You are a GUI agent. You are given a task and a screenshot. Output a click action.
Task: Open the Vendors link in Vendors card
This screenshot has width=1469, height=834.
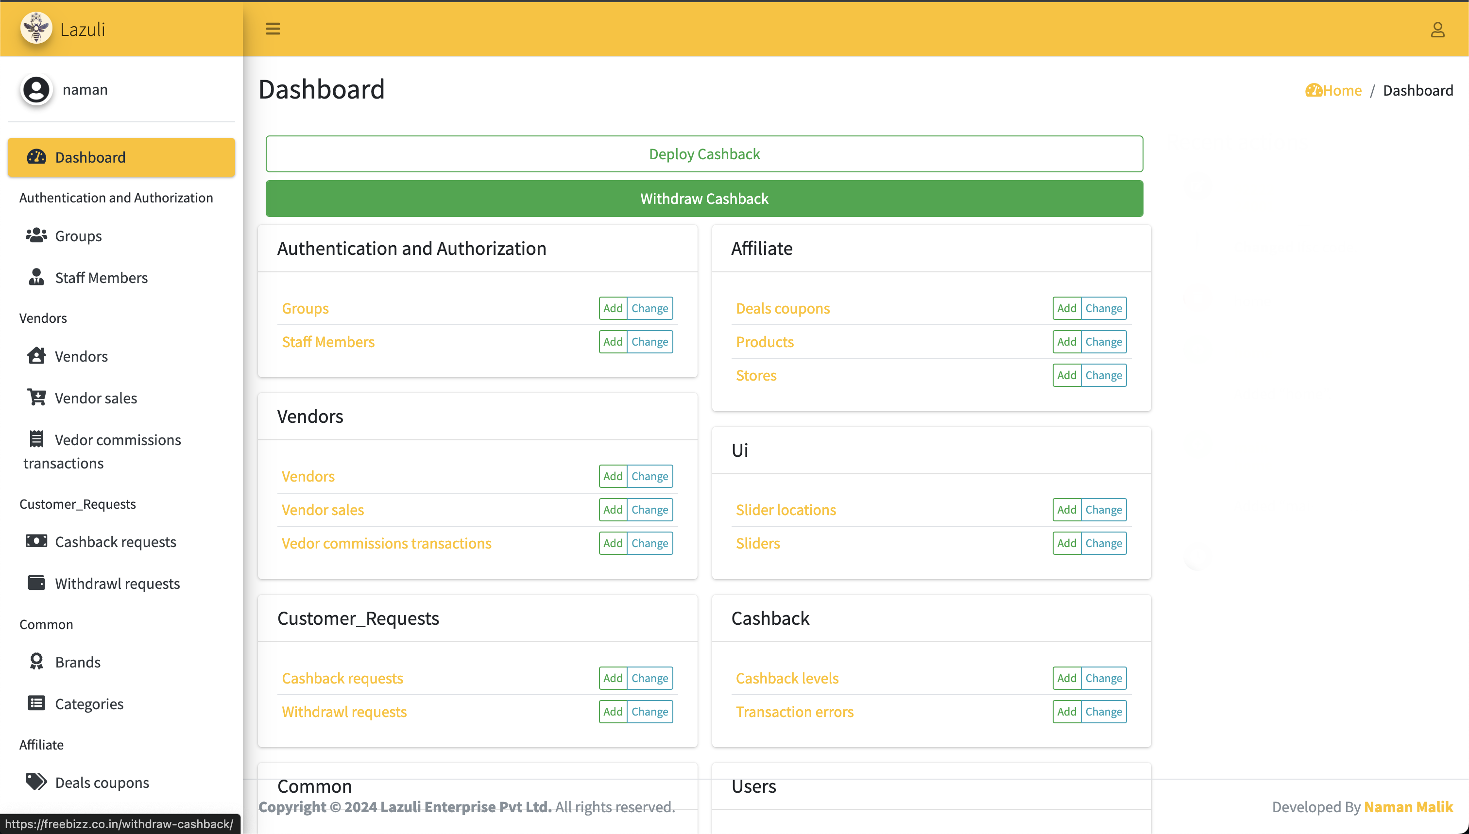click(308, 476)
